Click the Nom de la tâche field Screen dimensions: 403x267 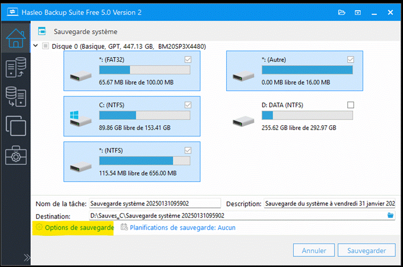click(155, 203)
